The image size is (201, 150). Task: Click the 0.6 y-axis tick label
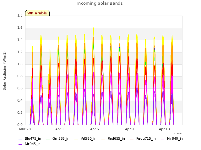click(x=20, y=88)
